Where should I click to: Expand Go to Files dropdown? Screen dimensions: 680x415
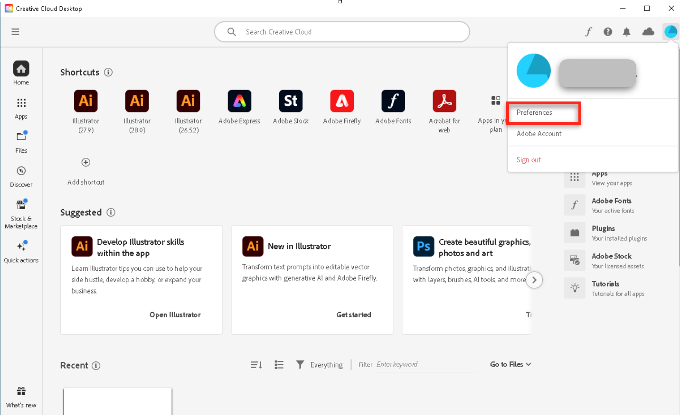510,364
